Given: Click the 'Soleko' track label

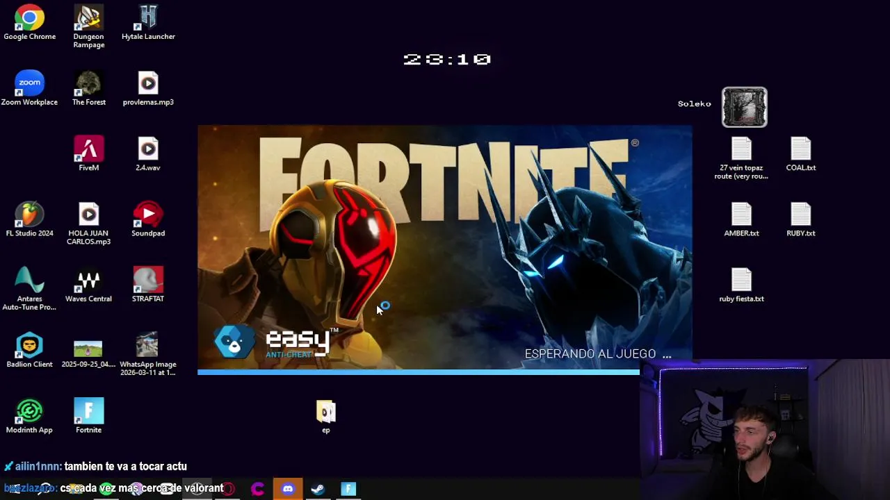Looking at the screenshot, I should pyautogui.click(x=695, y=103).
